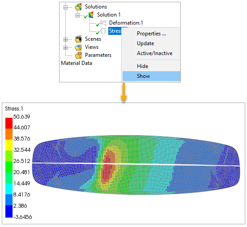Click the Deformation.1 result icon
Screen dimensions: 247x227
tap(103, 23)
